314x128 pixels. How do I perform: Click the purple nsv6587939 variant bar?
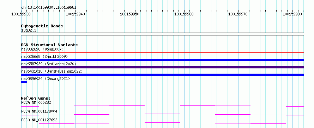(163, 67)
